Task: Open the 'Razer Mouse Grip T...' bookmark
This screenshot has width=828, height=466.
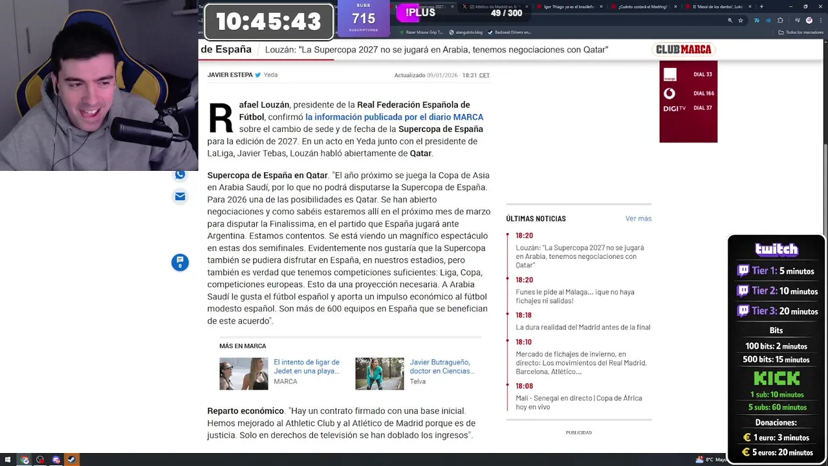Action: 420,32
